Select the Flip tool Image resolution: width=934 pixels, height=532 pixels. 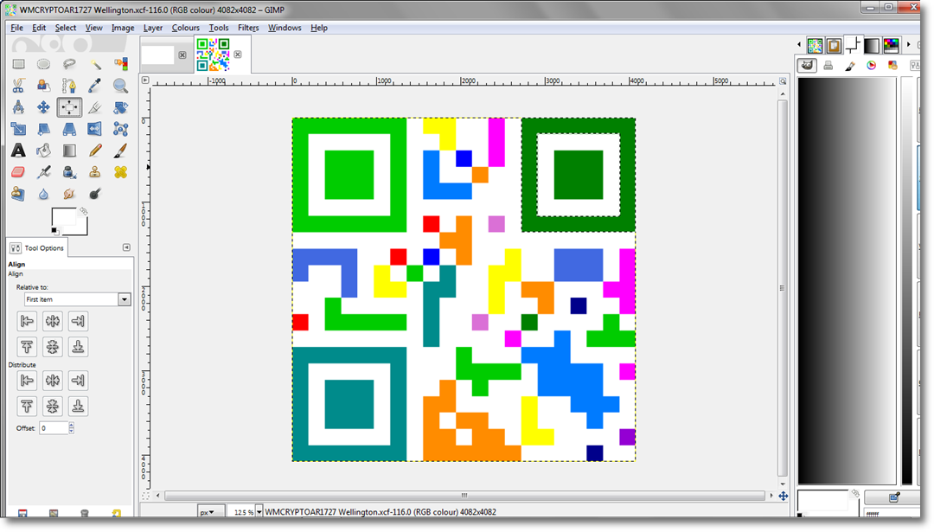click(95, 129)
